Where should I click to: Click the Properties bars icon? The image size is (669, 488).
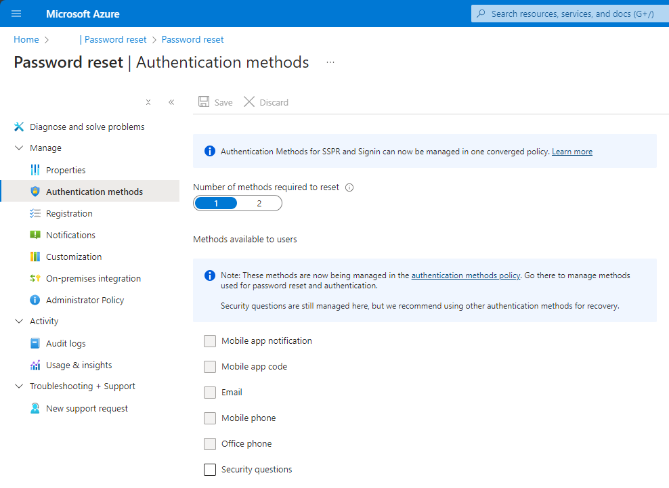point(35,170)
